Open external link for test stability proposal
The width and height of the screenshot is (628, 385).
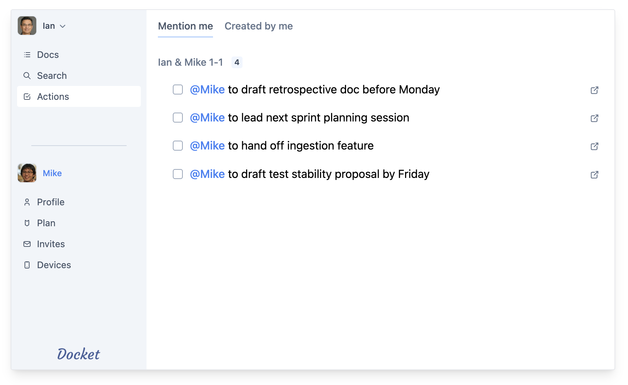pos(594,175)
